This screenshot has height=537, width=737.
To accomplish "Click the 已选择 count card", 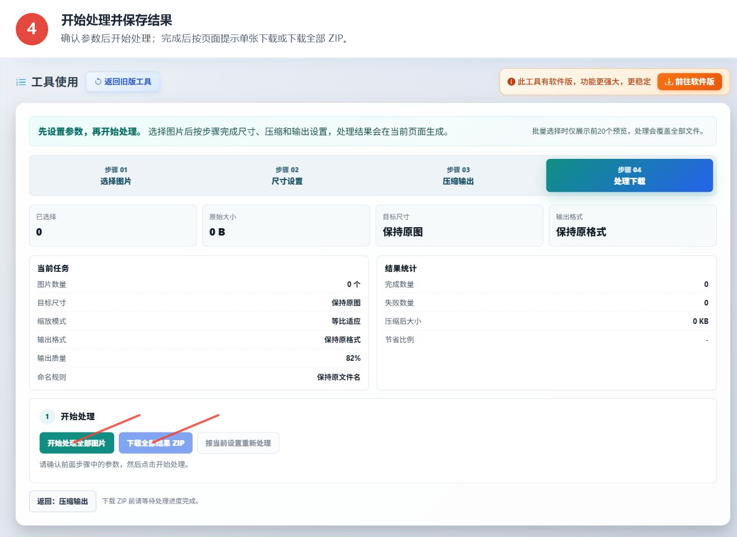I will click(113, 225).
